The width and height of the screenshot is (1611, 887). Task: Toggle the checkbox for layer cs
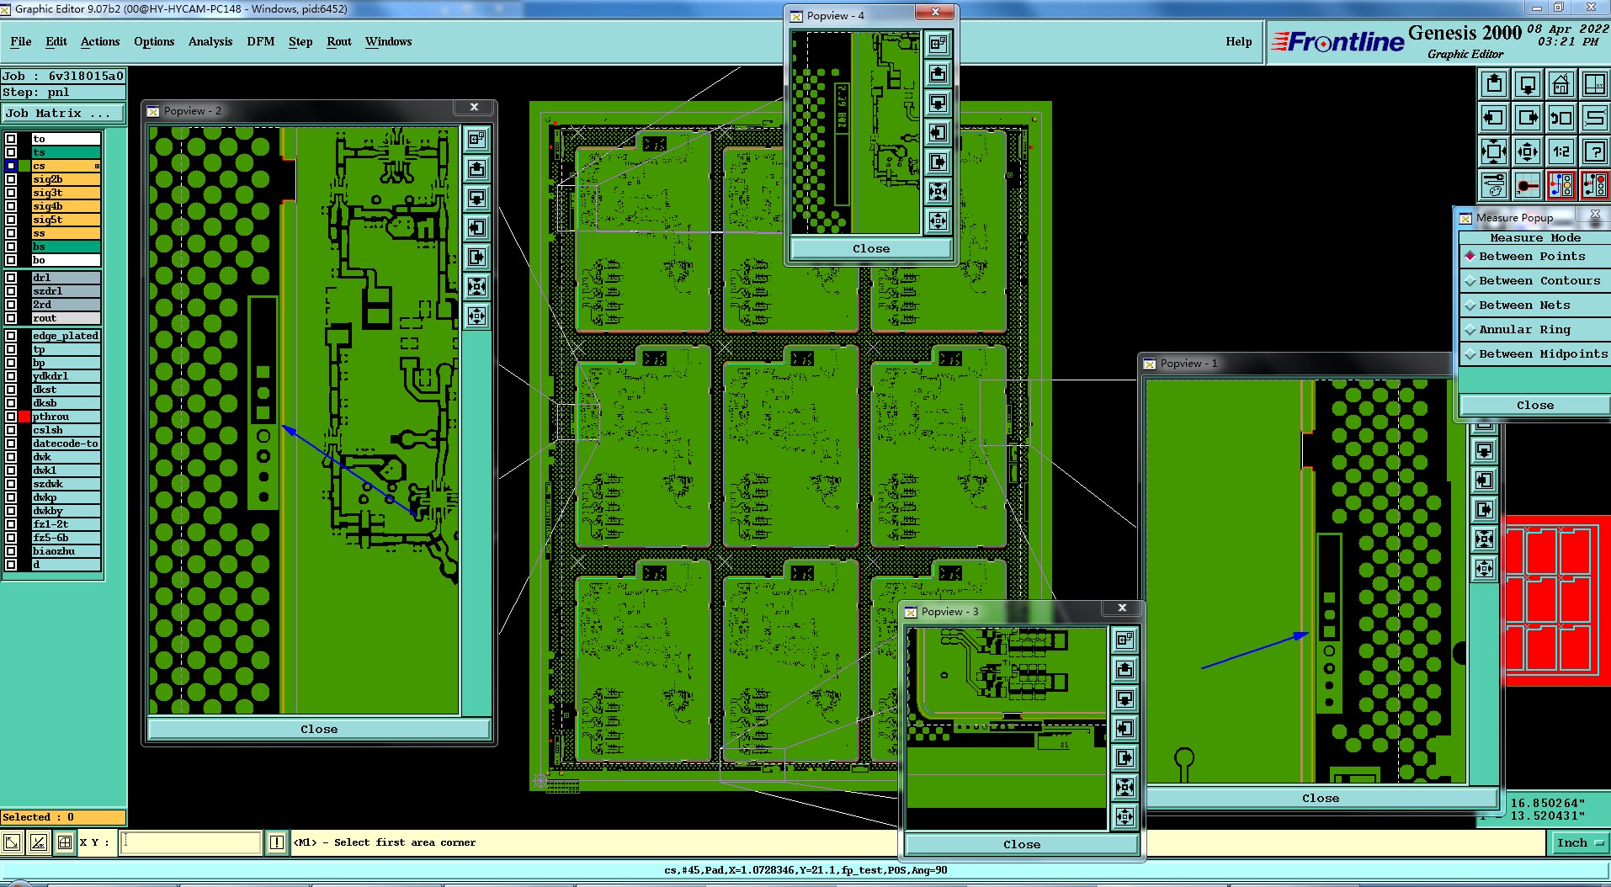[x=11, y=166]
